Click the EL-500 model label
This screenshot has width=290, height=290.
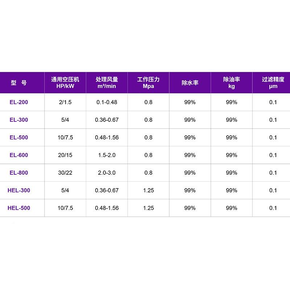tap(19, 137)
